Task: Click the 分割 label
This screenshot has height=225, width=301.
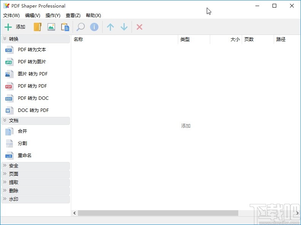Action: pyautogui.click(x=22, y=143)
